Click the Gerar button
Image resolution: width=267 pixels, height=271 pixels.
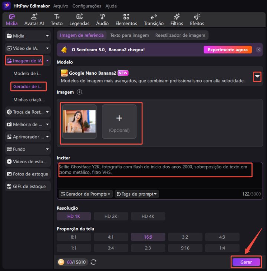pyautogui.click(x=246, y=262)
